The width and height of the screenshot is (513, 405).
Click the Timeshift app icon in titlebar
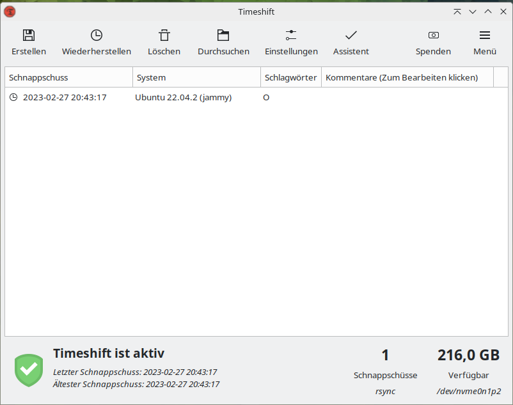click(x=10, y=11)
